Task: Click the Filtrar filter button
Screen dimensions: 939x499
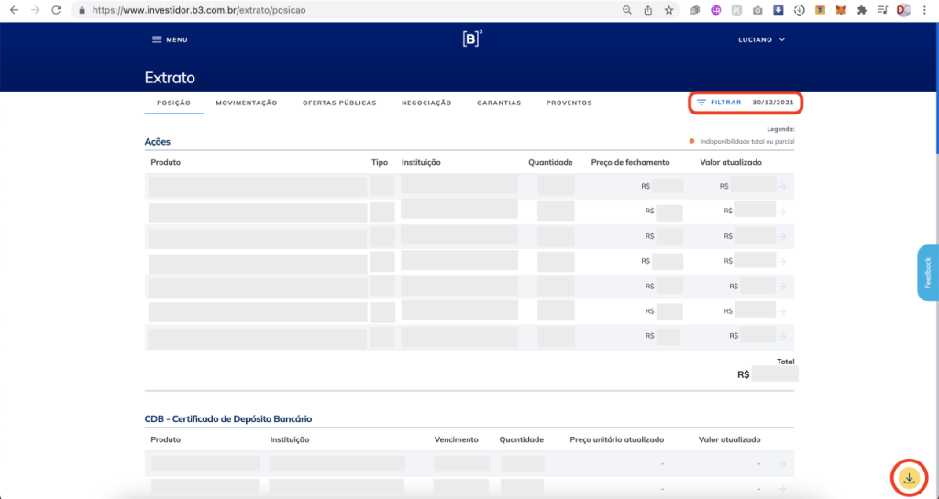Action: [x=719, y=103]
